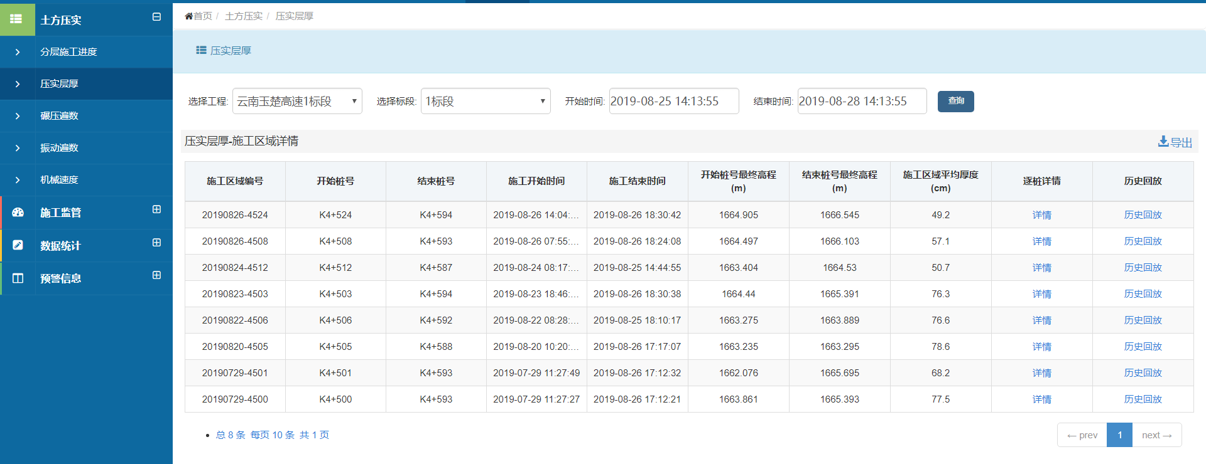Click the home icon in the breadcrumb

point(188,16)
